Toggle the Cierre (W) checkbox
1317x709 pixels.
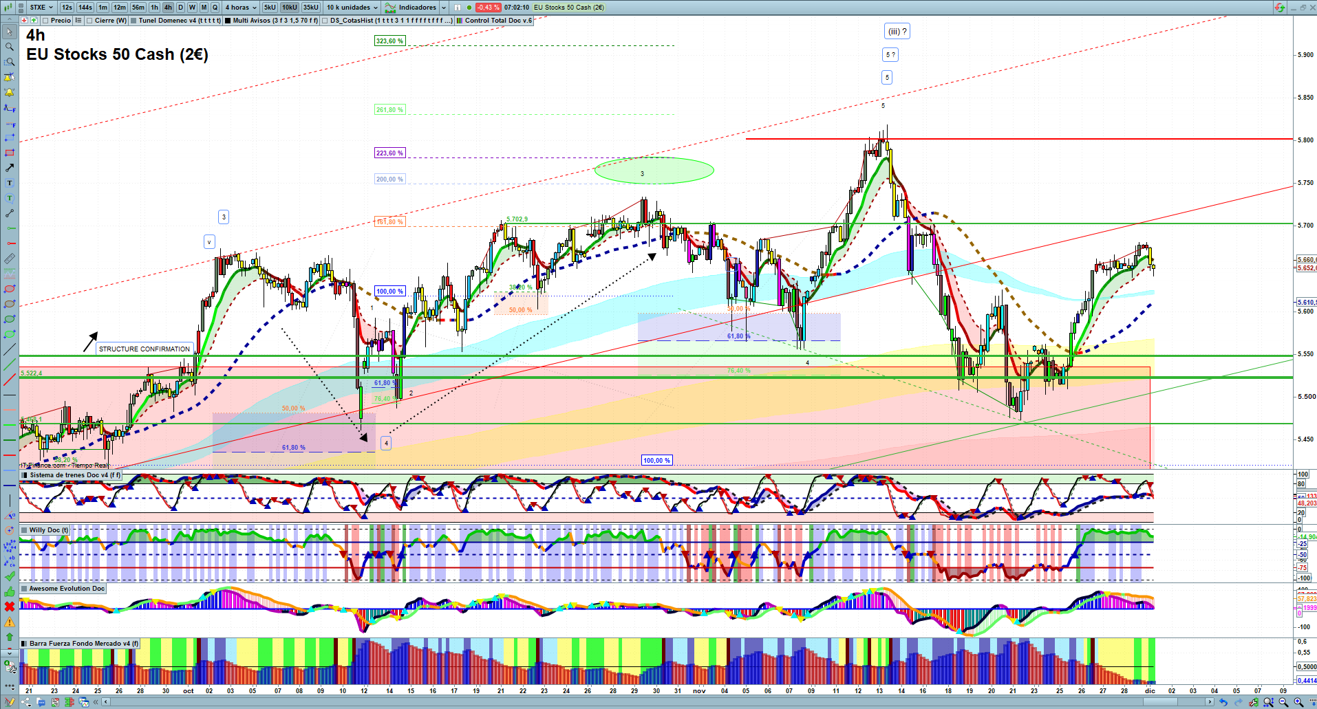point(89,21)
